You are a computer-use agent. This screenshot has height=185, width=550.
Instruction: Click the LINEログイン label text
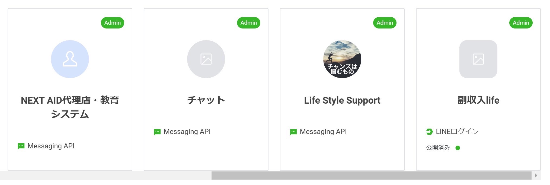point(457,132)
